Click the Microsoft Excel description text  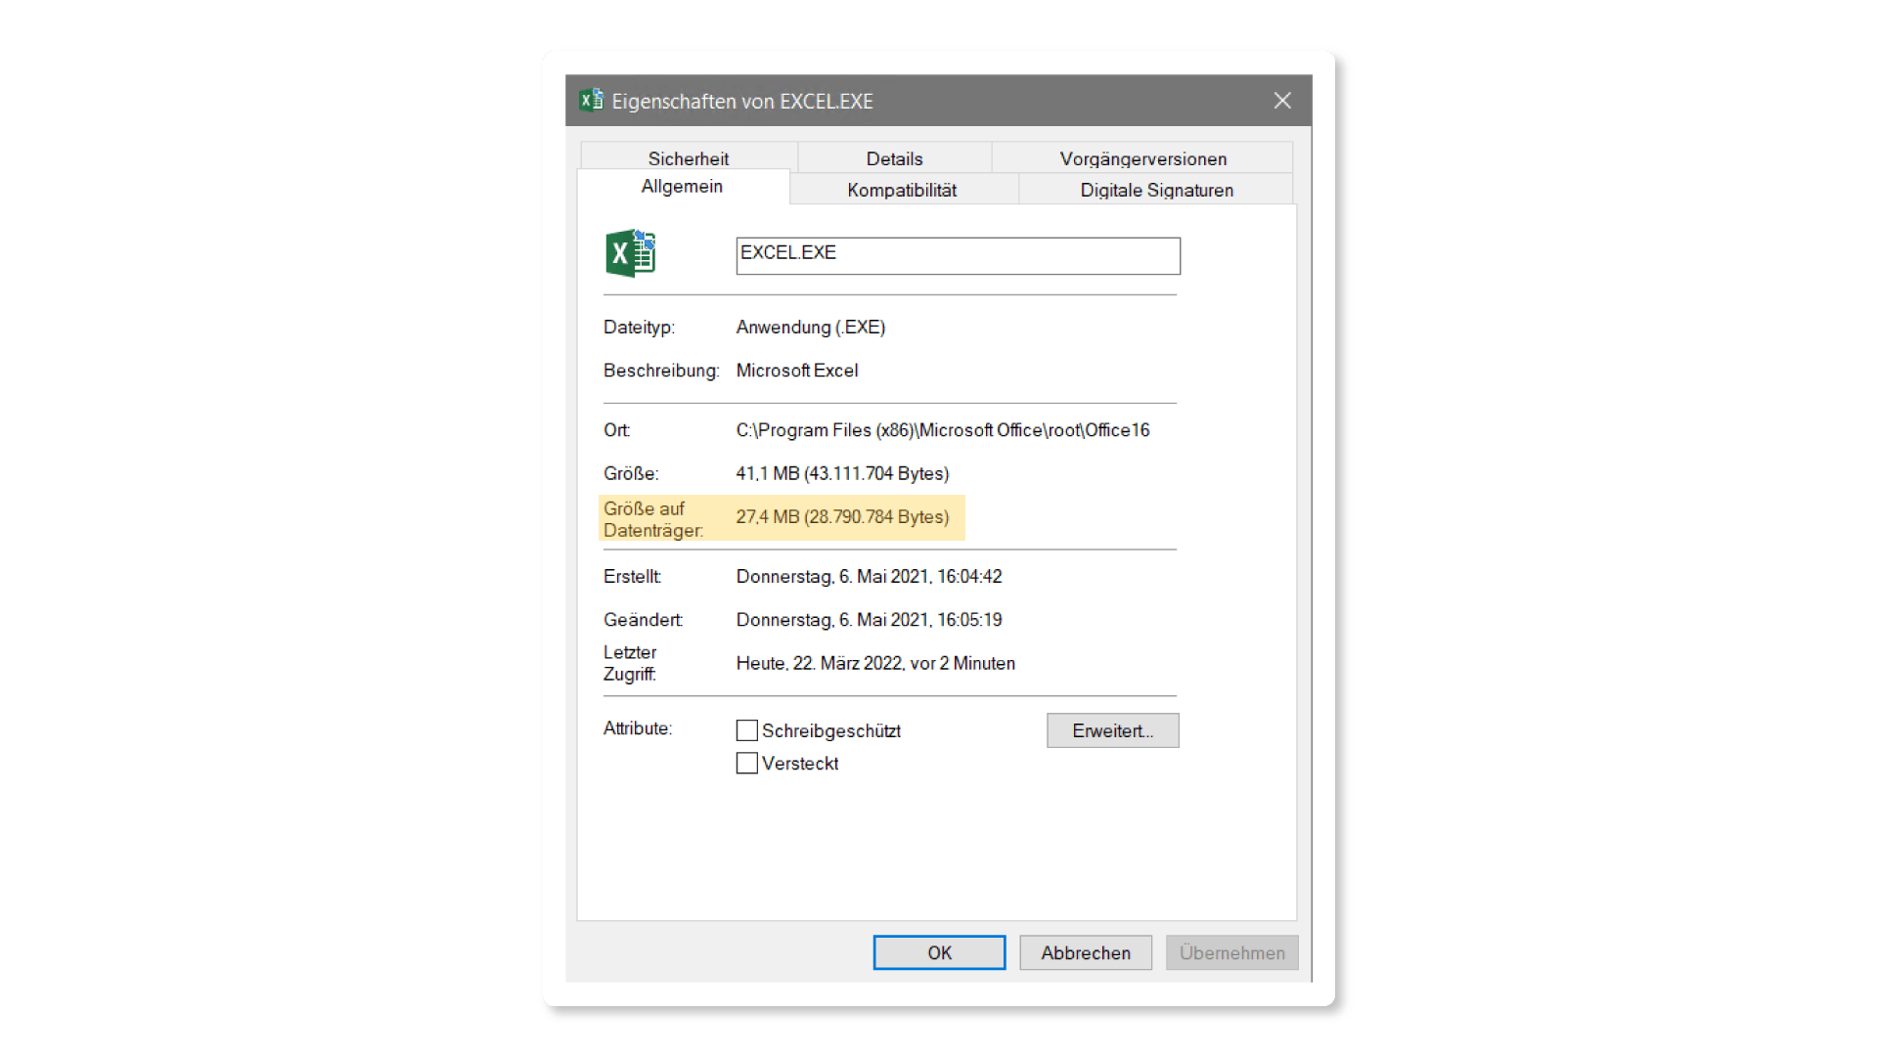click(797, 371)
